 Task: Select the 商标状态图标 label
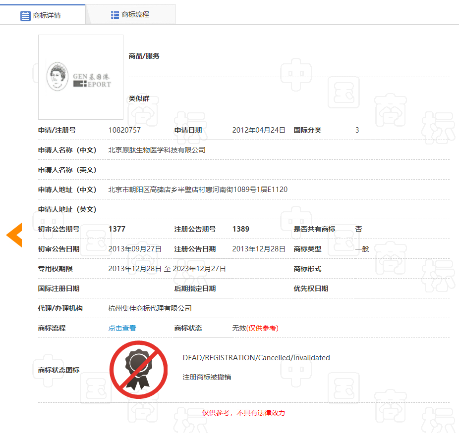58,370
